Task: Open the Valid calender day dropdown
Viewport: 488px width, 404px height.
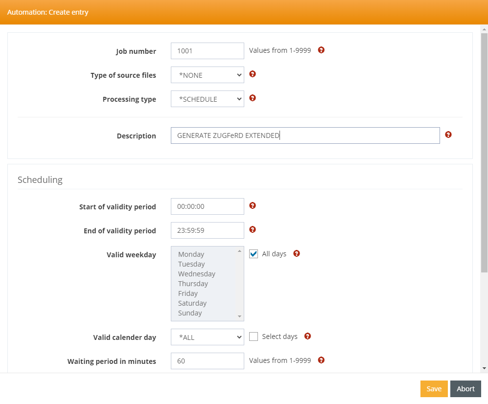Action: [208, 337]
